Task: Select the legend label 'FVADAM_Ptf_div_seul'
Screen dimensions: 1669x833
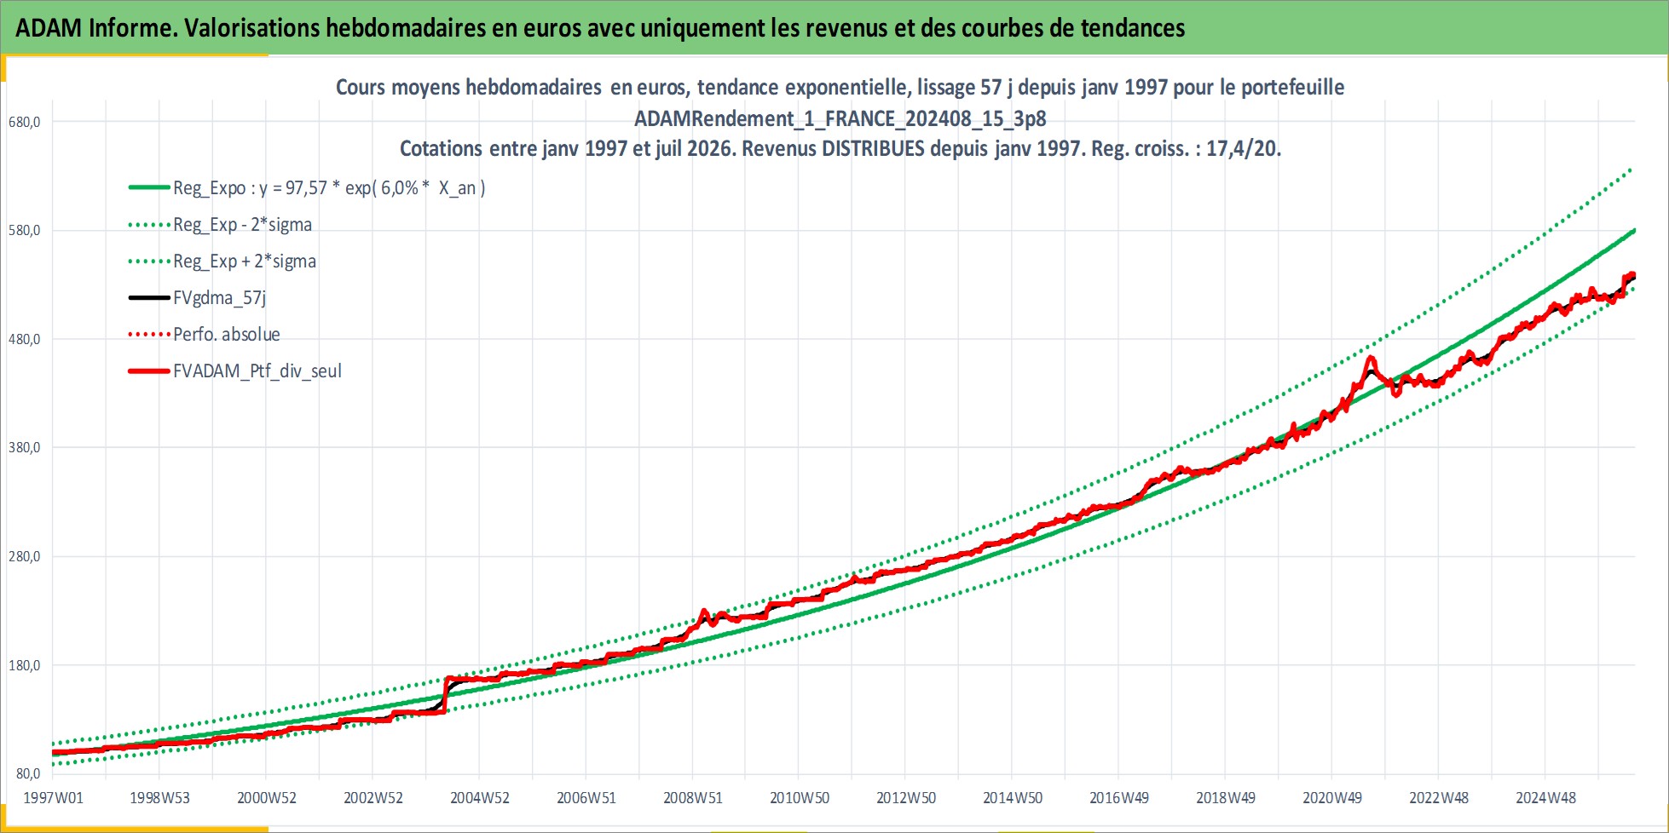Action: point(257,371)
